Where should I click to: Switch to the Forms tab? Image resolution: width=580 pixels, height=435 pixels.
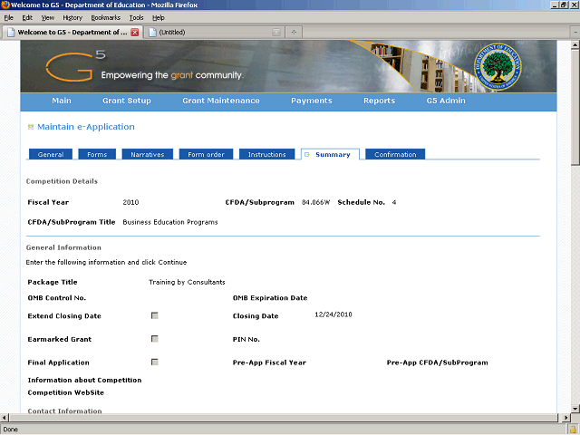tap(97, 154)
